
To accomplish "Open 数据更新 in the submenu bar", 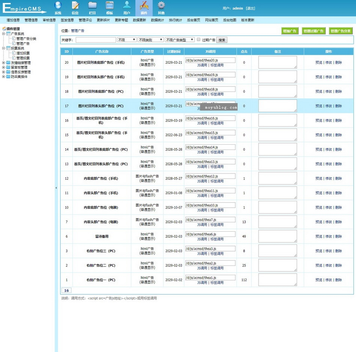I will pos(139,20).
